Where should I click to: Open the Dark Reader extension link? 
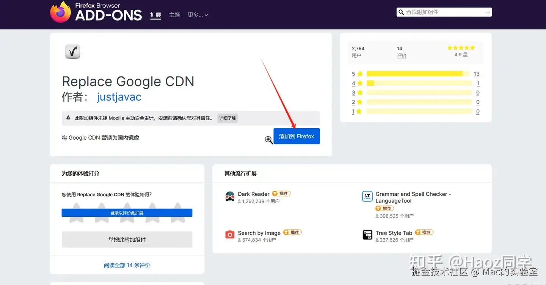pos(254,194)
